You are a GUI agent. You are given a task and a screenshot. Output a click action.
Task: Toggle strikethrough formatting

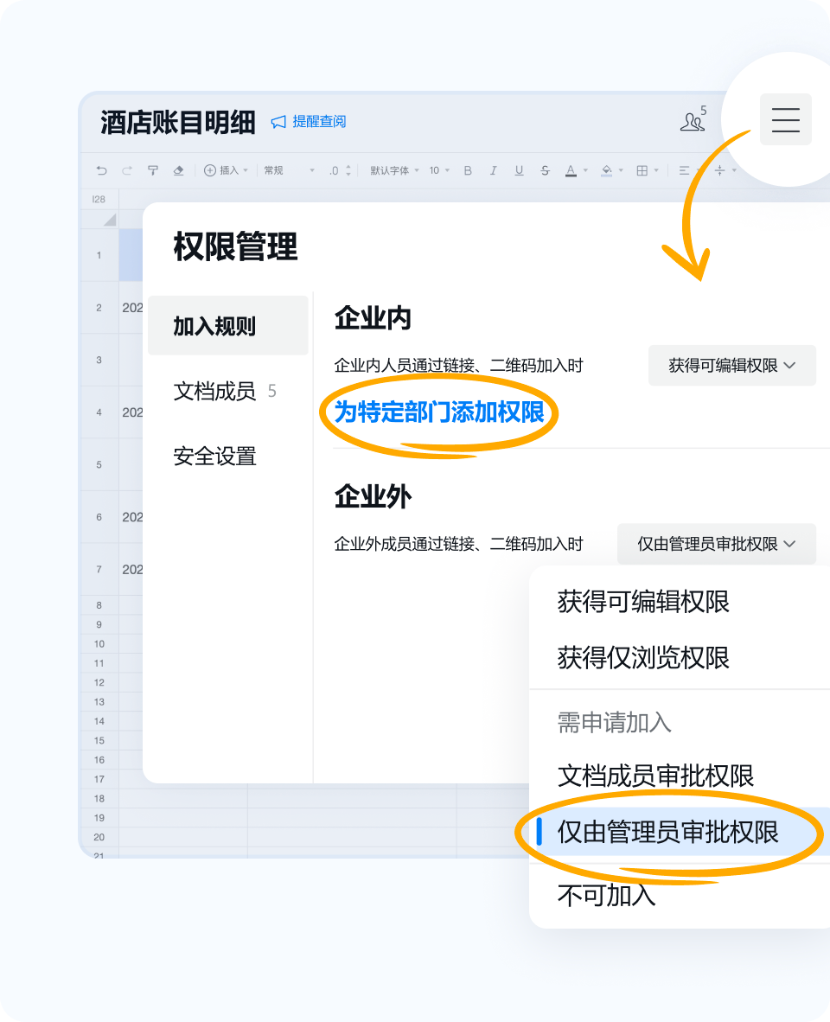[x=546, y=170]
